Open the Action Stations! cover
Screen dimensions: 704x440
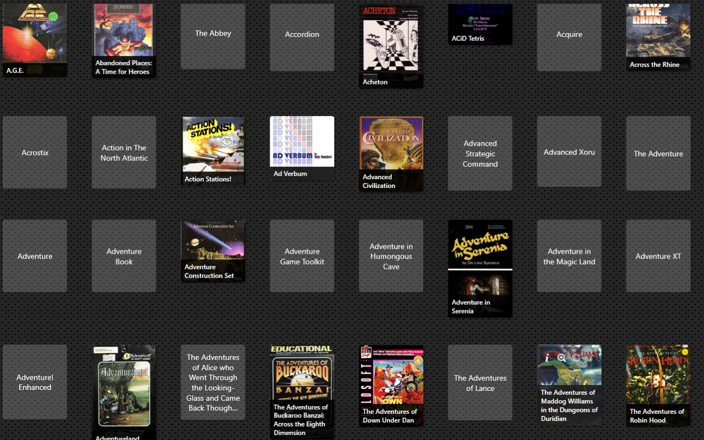(213, 151)
